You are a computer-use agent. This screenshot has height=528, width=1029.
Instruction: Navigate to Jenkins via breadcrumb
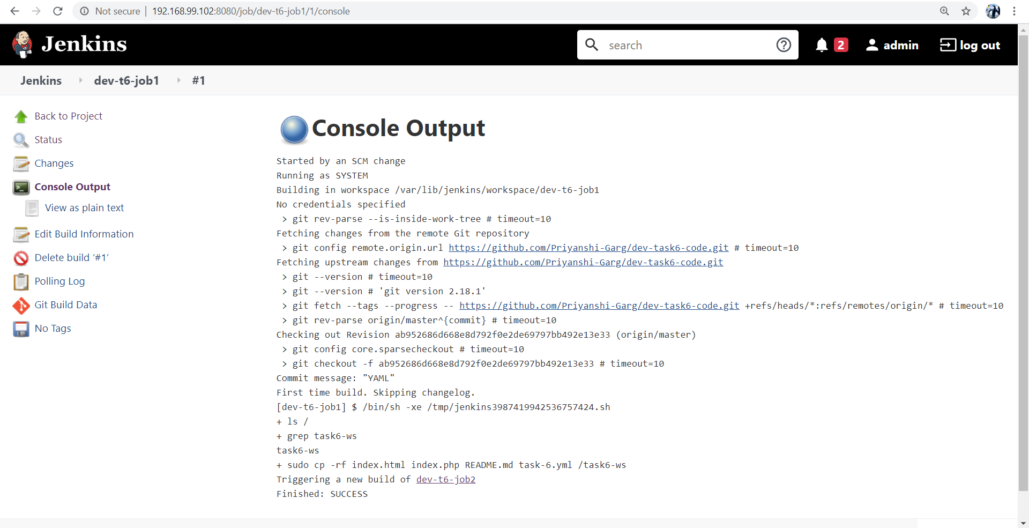[x=41, y=80]
